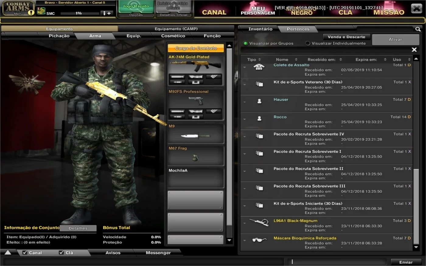Image resolution: width=426 pixels, height=266 pixels.
Task: Click the loadout list scrollbar thumb
Action: click(229, 137)
